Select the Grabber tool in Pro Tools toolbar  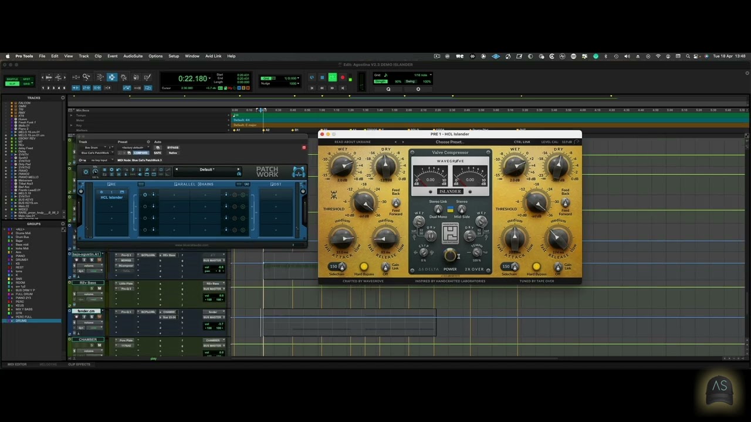tap(124, 77)
